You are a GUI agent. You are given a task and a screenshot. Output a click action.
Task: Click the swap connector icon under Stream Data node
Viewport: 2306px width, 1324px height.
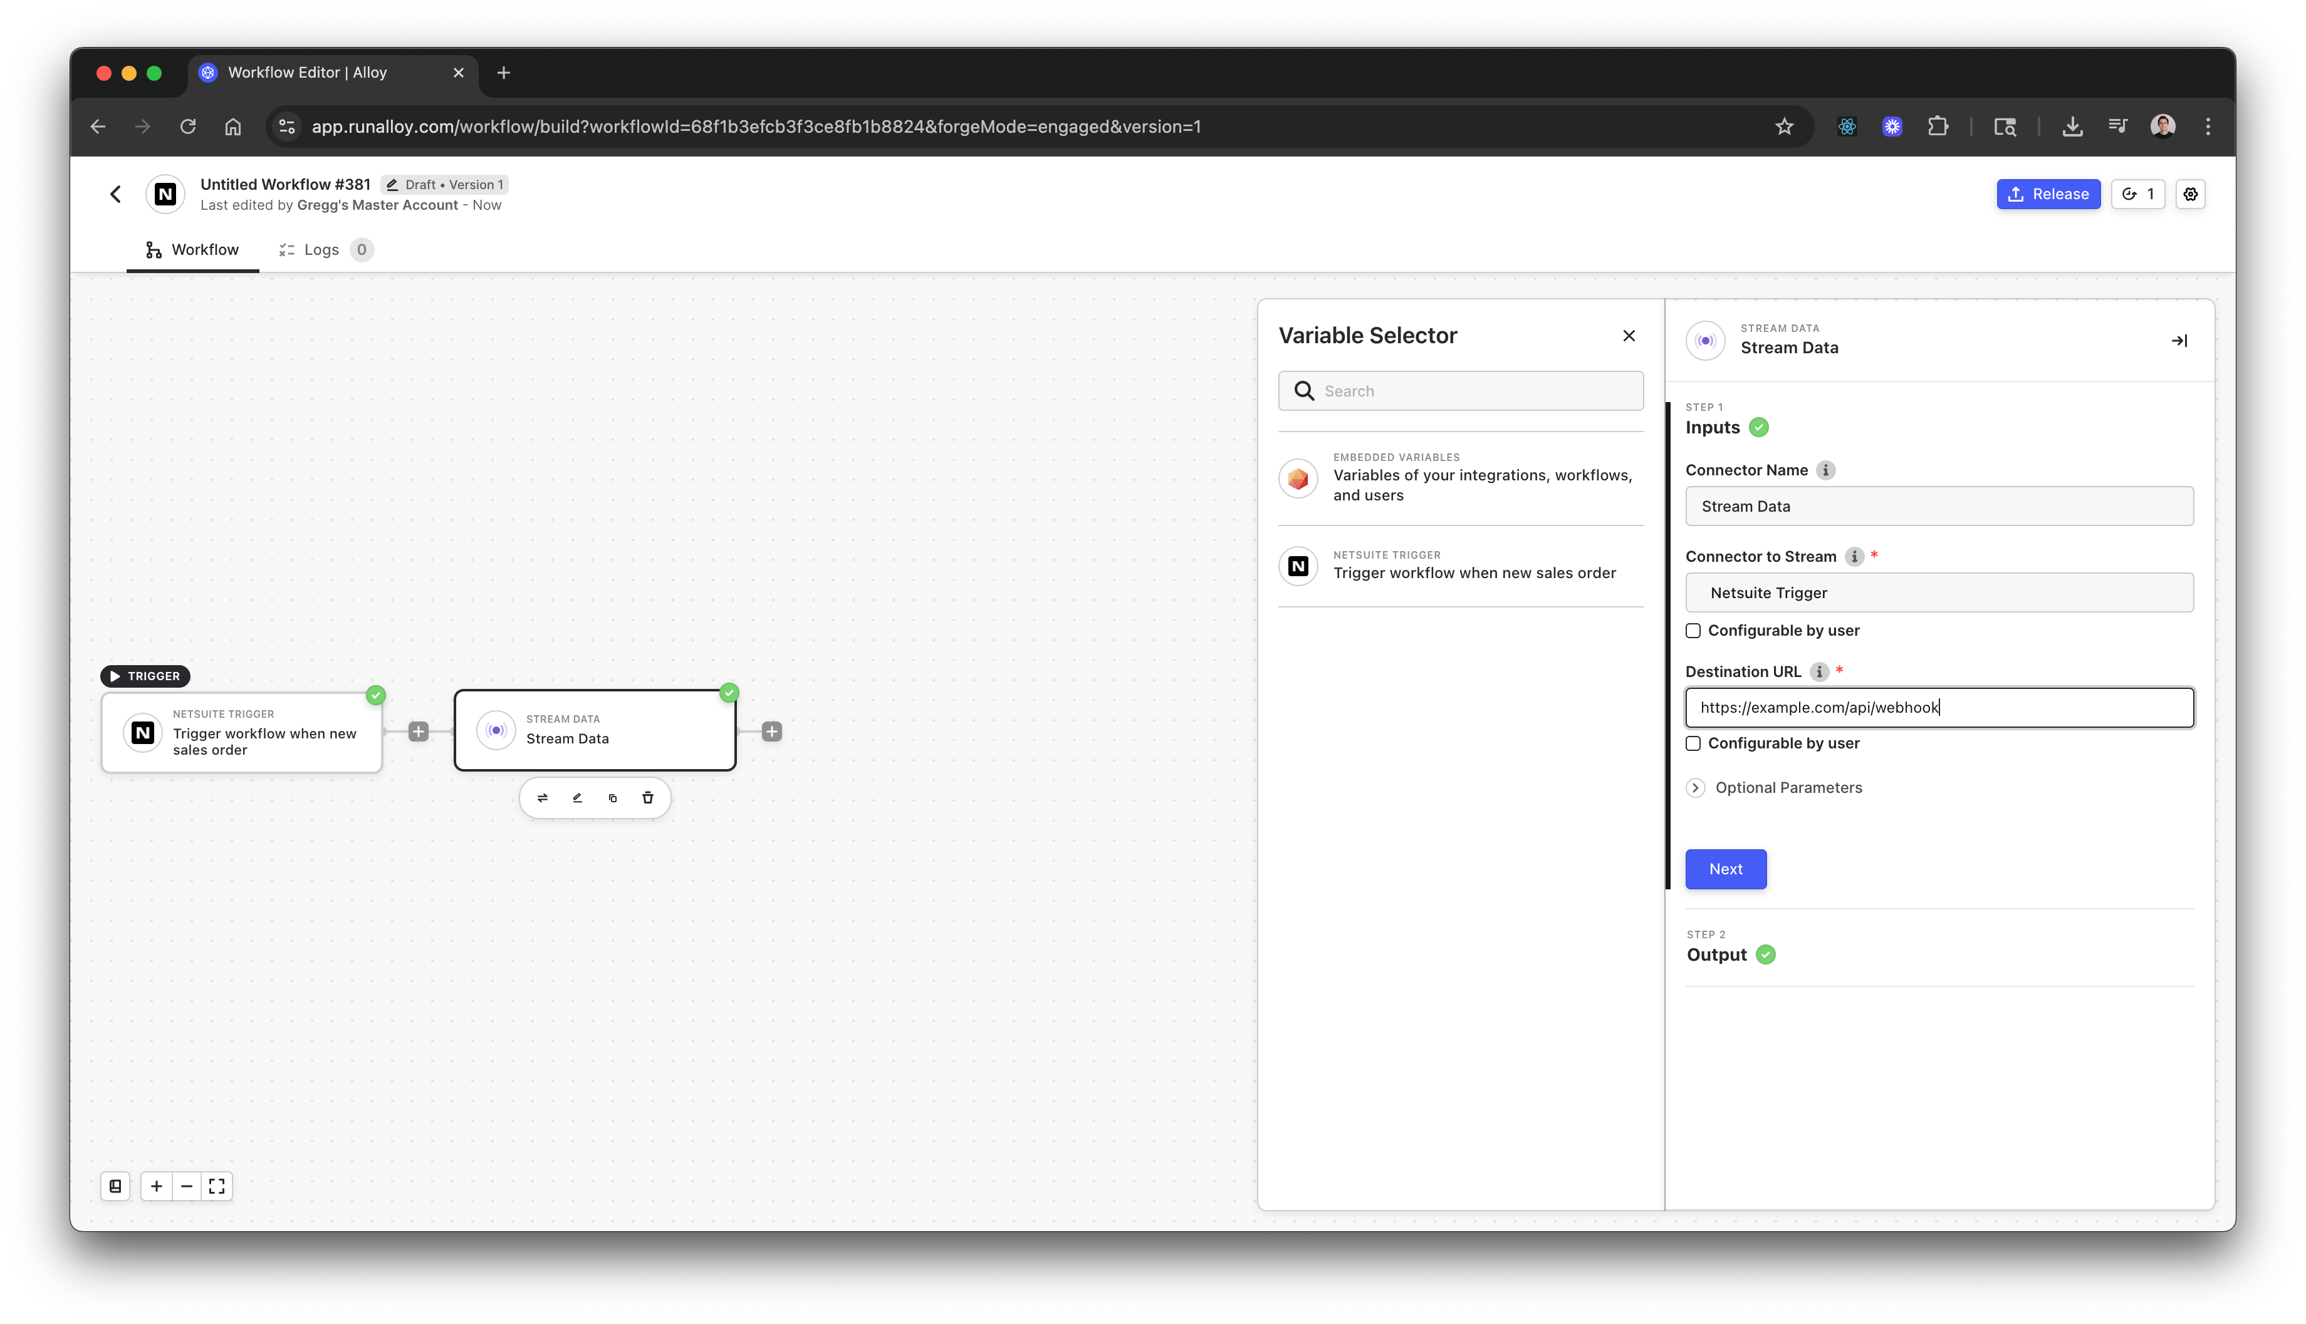point(542,797)
